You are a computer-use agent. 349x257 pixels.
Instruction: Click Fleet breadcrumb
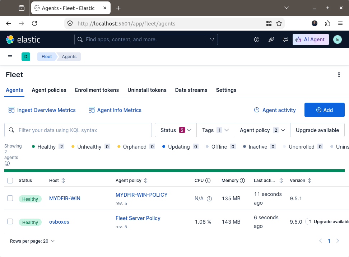click(47, 57)
